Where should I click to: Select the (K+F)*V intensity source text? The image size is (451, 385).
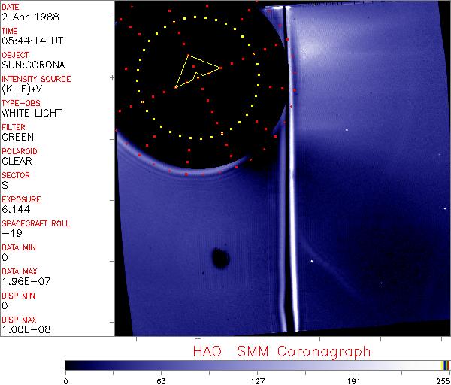24,89
